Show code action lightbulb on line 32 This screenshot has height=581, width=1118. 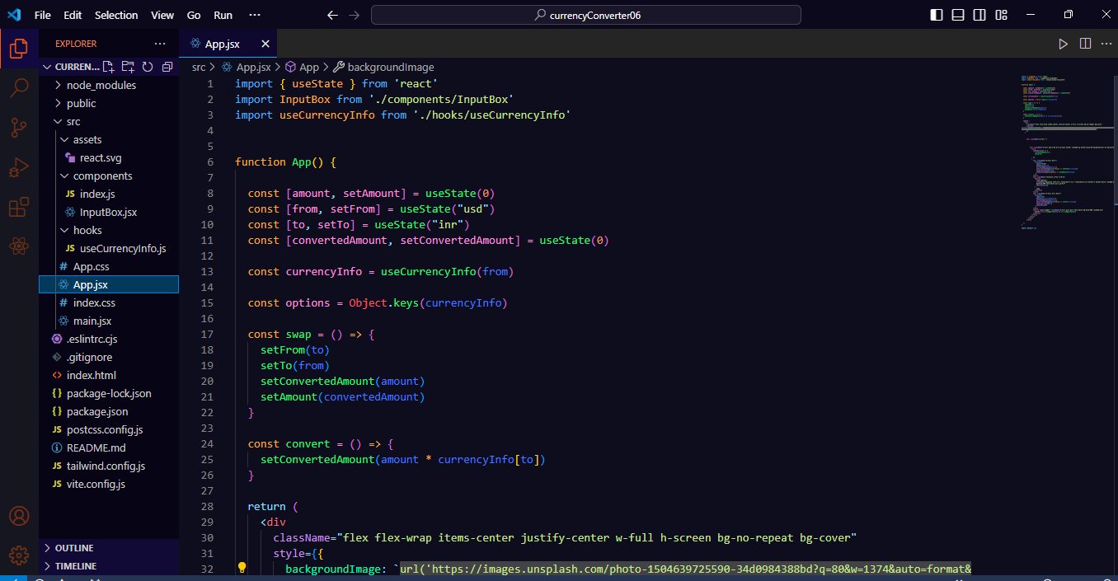point(242,569)
